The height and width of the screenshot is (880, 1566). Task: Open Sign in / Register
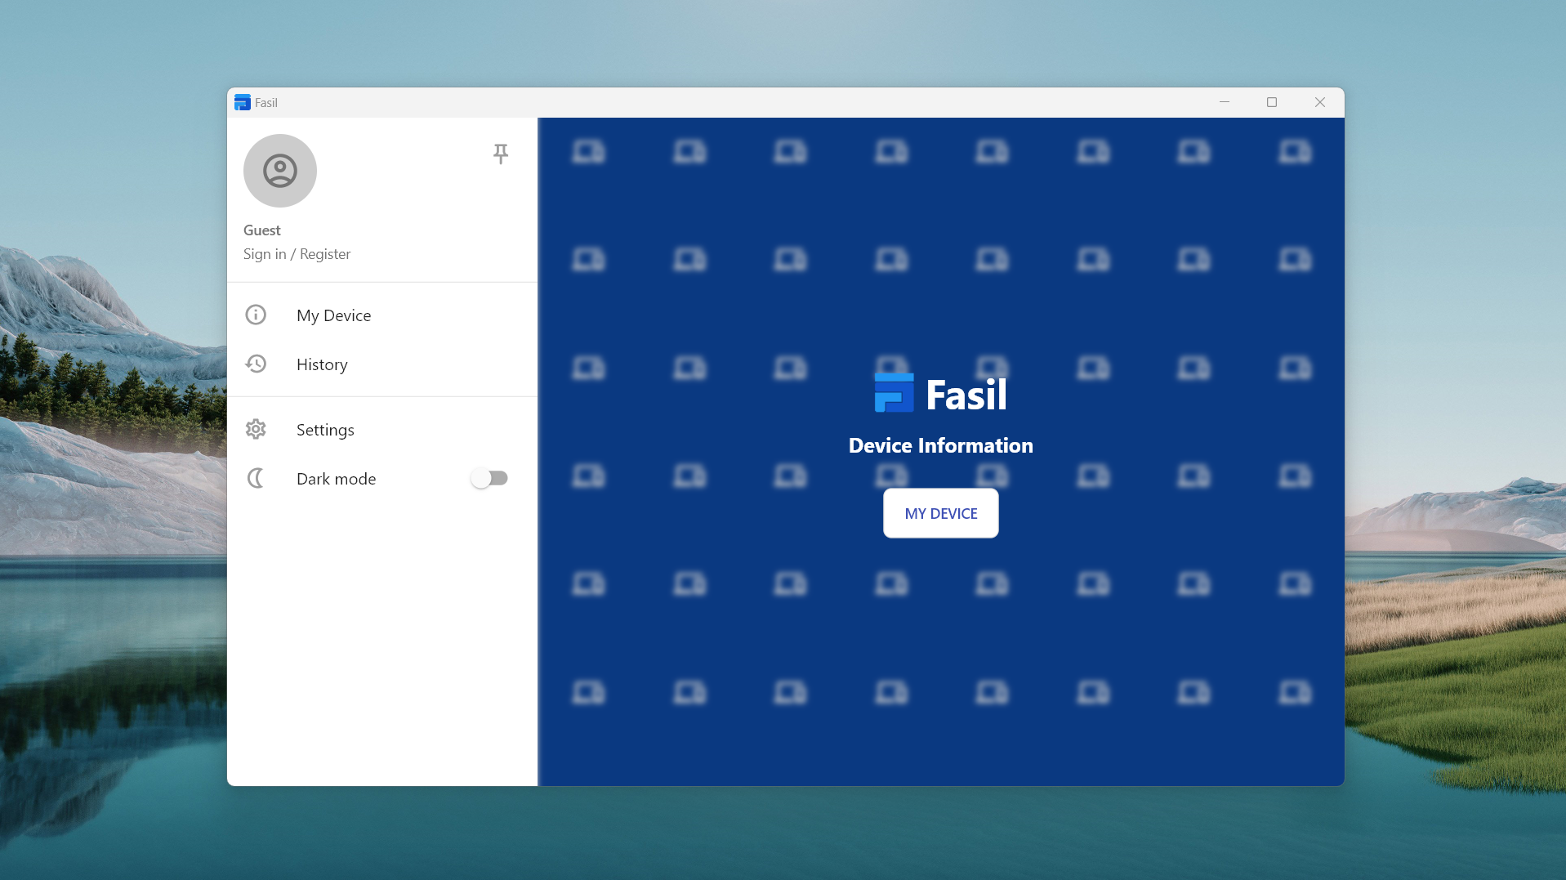297,253
